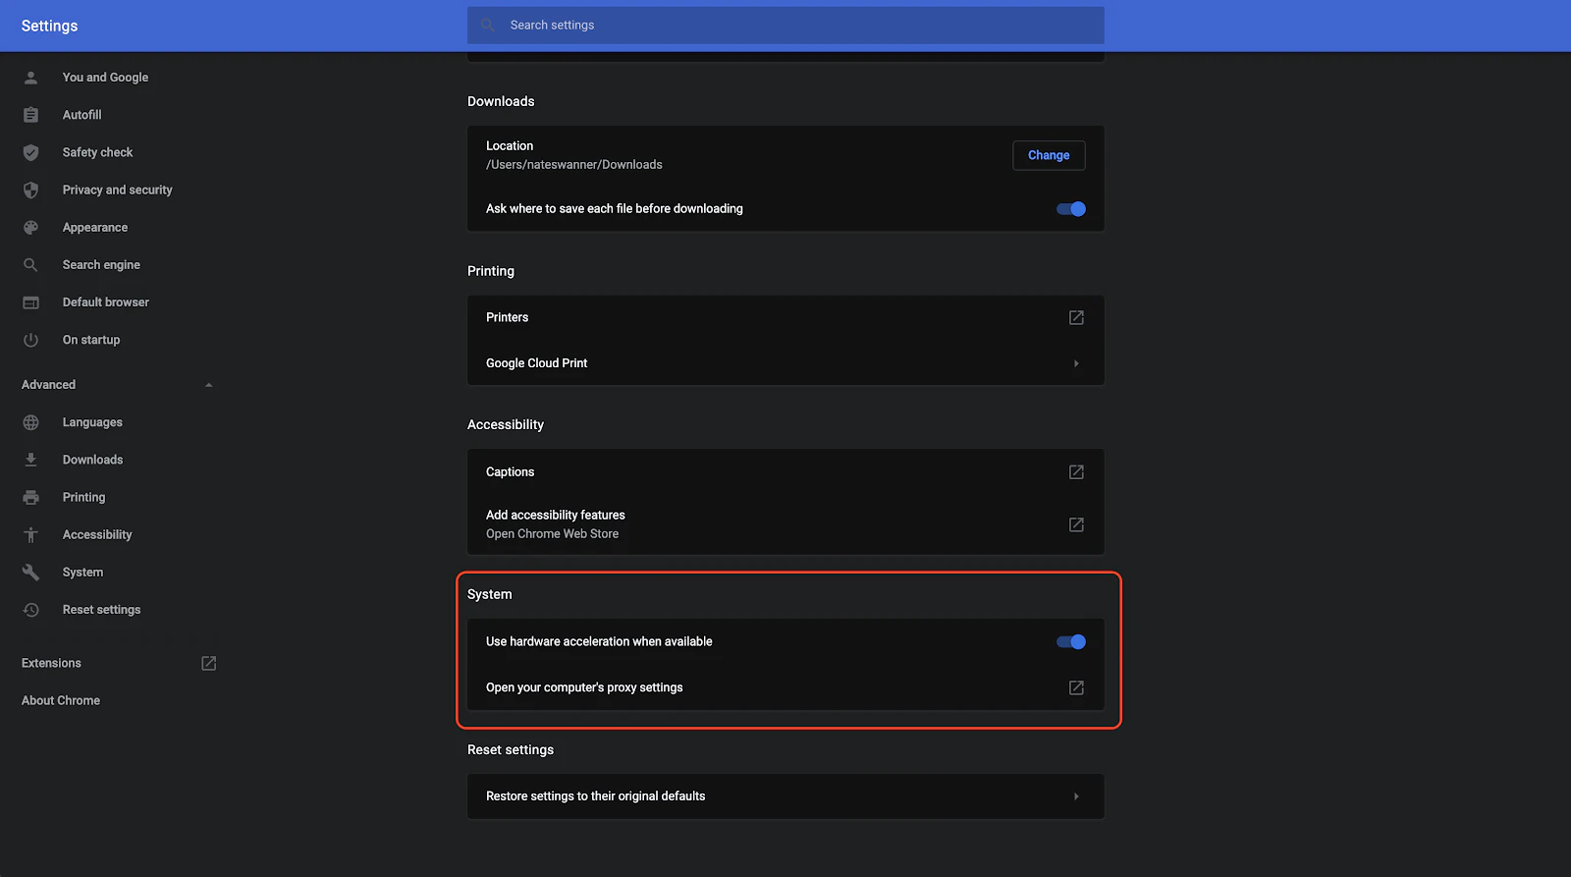Open Captions external link icon
The image size is (1571, 877).
(x=1076, y=472)
